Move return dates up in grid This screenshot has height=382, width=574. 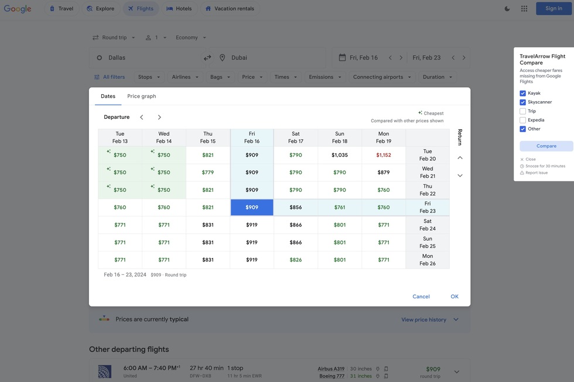click(460, 157)
